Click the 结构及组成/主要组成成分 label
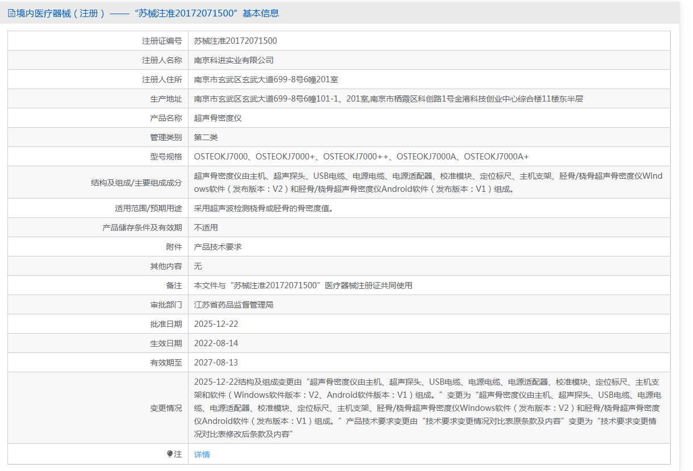The width and height of the screenshot is (693, 471). 136,183
